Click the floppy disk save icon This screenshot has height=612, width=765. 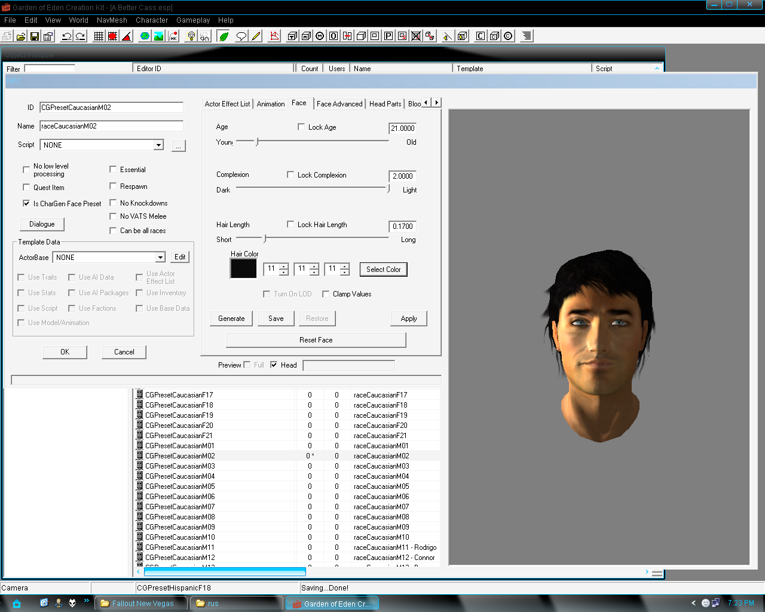tap(35, 36)
